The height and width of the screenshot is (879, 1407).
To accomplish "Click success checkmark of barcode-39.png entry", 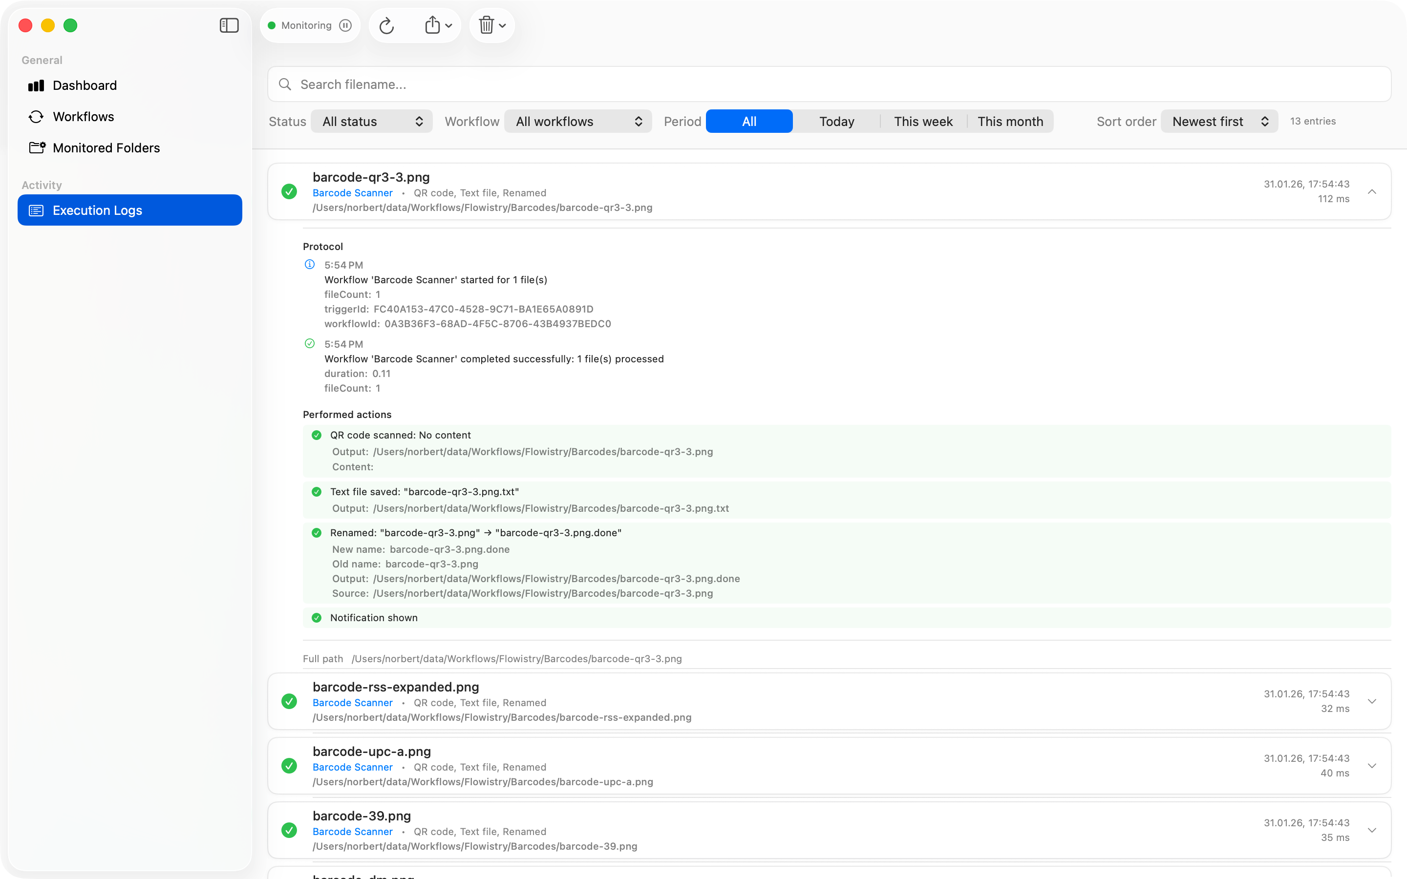I will coord(289,831).
